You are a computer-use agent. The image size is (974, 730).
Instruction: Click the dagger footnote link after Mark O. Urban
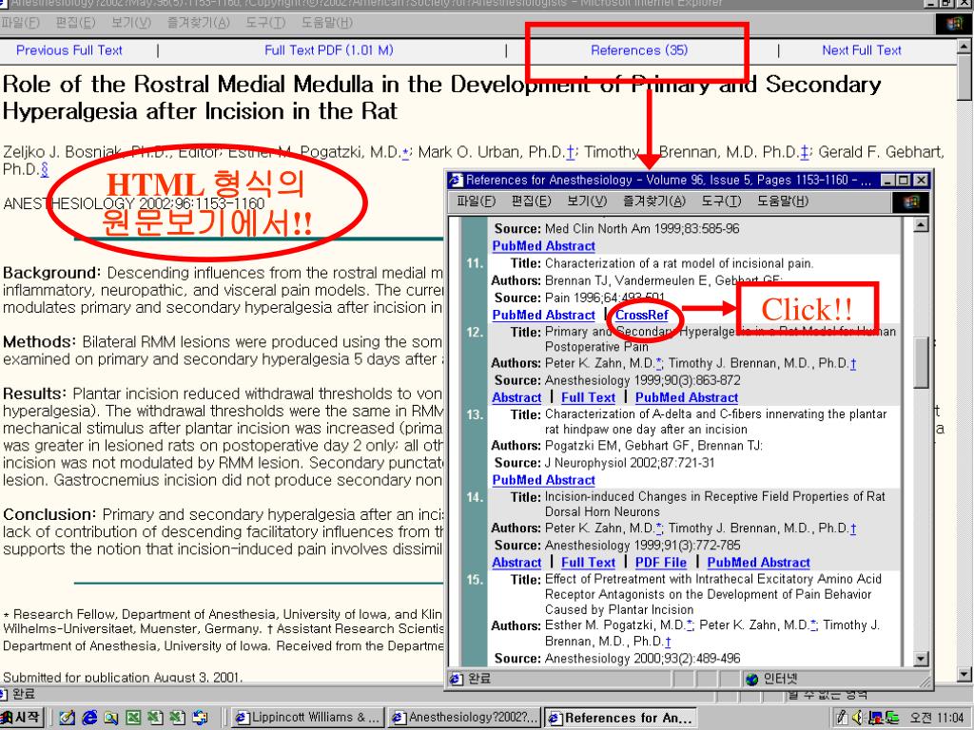point(571,152)
